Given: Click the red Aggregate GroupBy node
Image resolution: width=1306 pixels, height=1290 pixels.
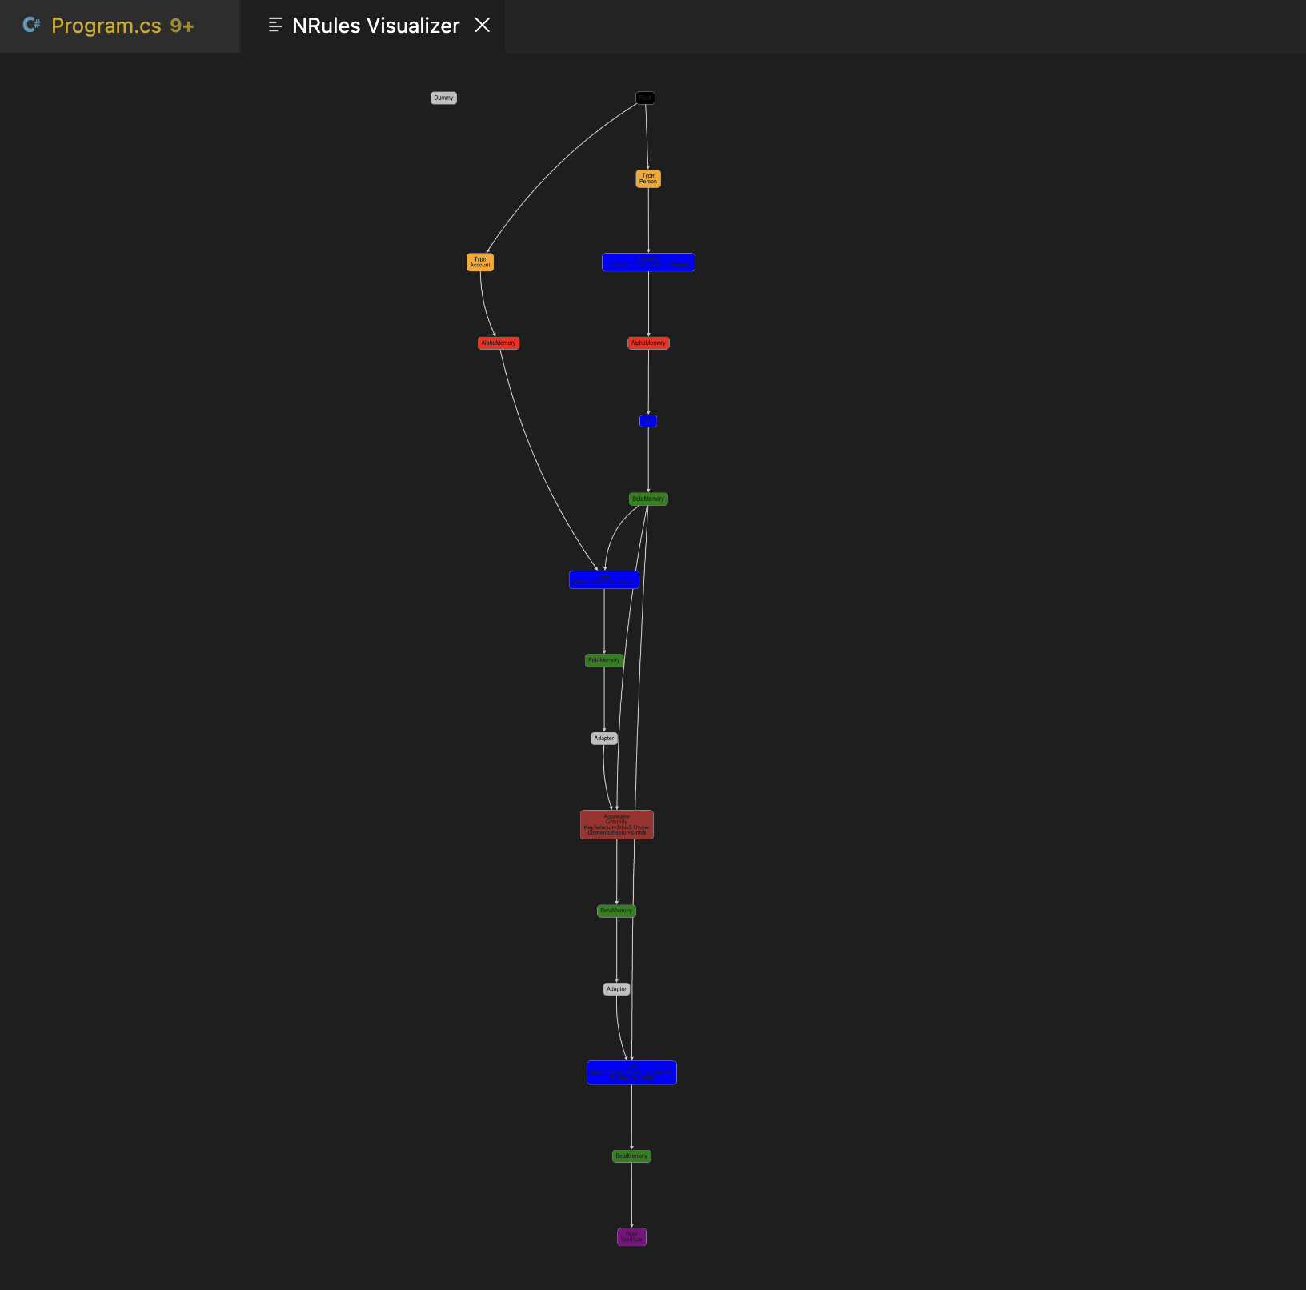Looking at the screenshot, I should (x=616, y=824).
